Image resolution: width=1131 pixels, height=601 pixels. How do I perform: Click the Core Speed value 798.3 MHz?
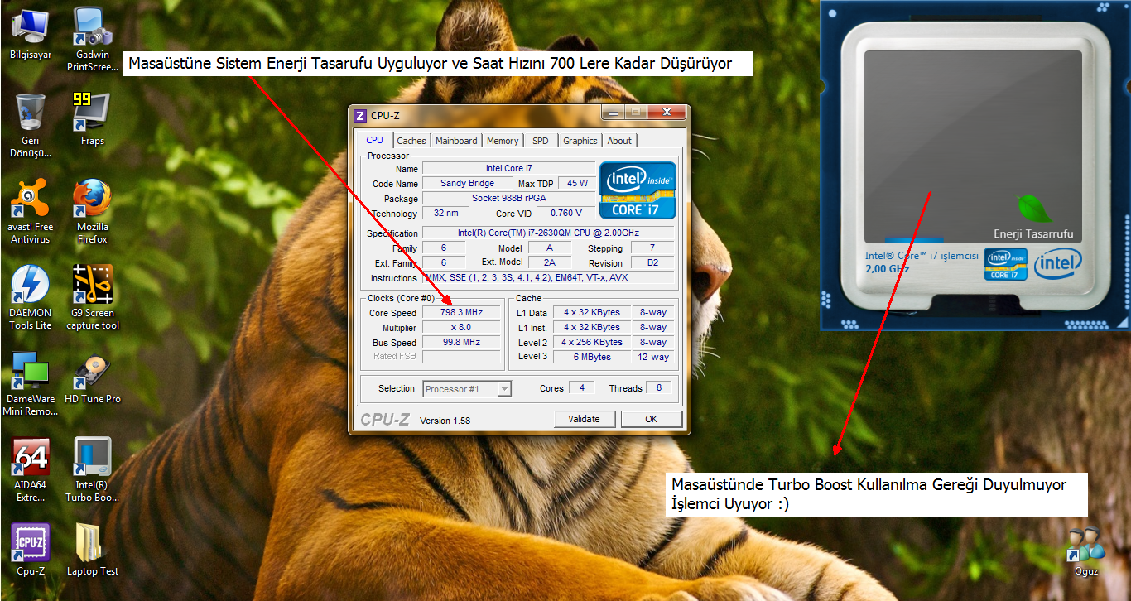pos(461,313)
